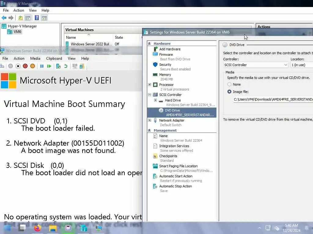
Task: Collapse the Hardware section header
Action: tap(149, 43)
